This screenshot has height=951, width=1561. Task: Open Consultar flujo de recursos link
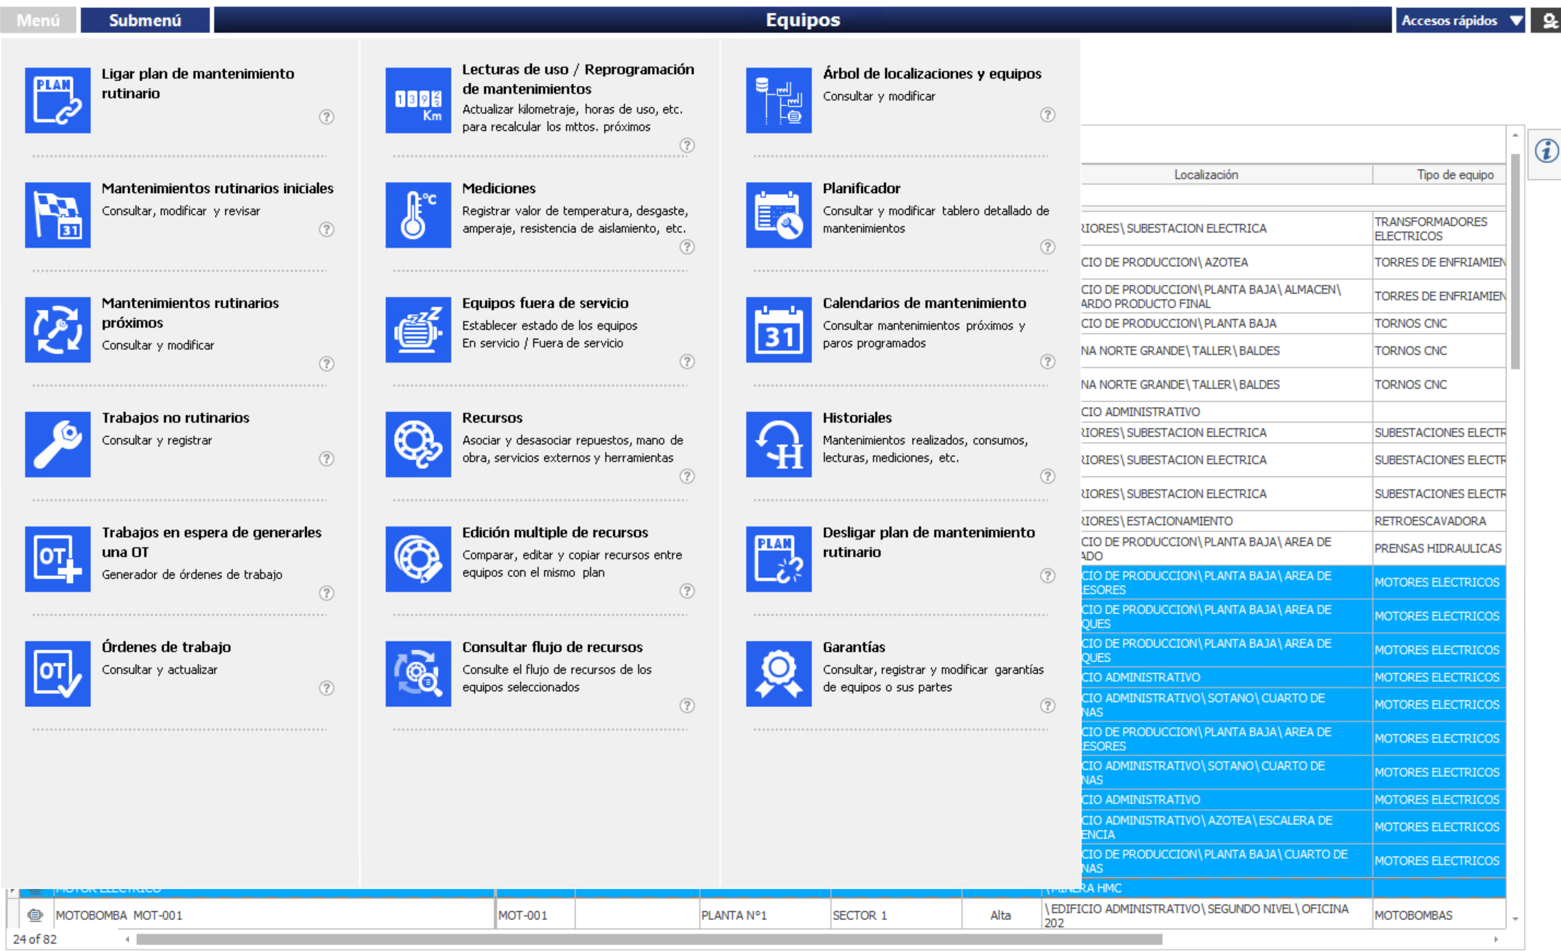coord(552,647)
